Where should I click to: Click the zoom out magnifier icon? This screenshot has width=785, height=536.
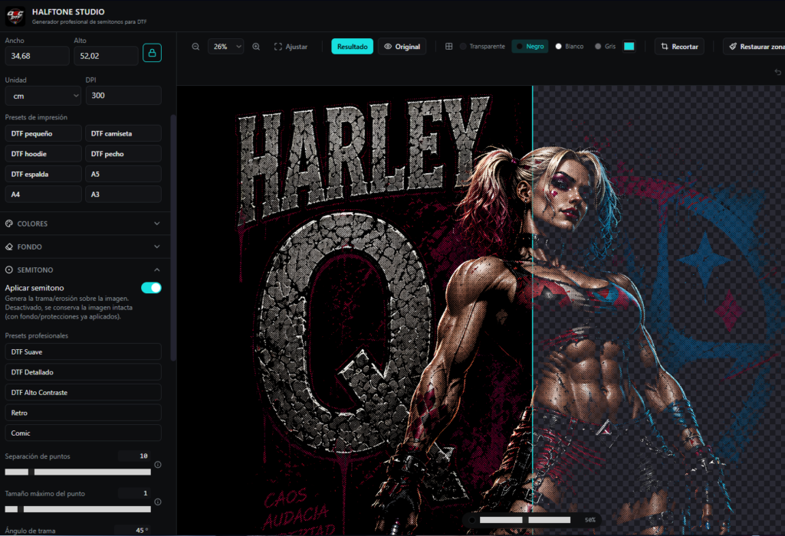(x=195, y=47)
